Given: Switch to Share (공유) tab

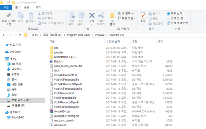Looking at the screenshot, I should [27, 8].
